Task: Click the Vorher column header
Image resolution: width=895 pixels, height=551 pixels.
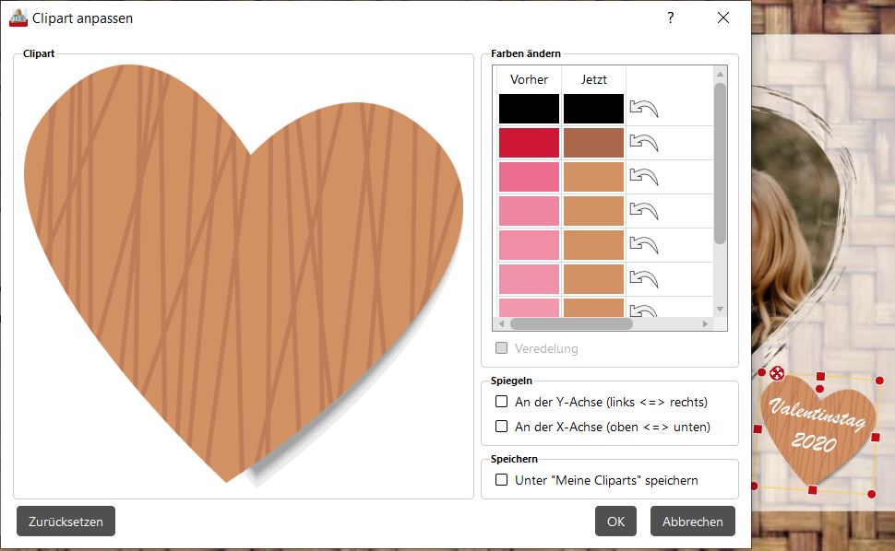Action: tap(529, 80)
